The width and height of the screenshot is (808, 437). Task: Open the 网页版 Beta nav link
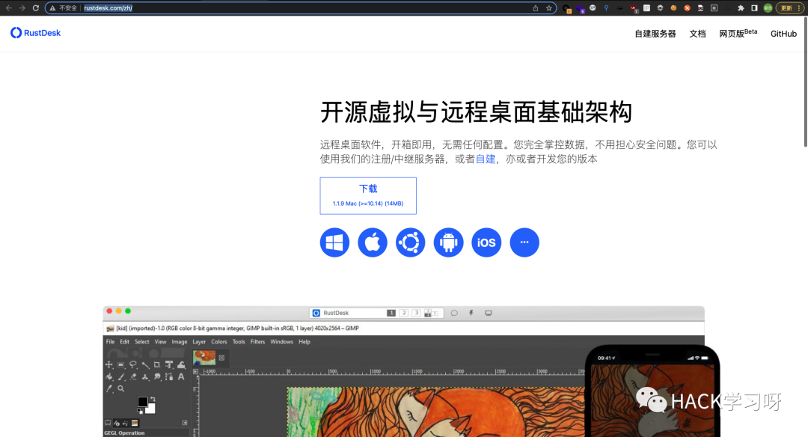tap(738, 33)
